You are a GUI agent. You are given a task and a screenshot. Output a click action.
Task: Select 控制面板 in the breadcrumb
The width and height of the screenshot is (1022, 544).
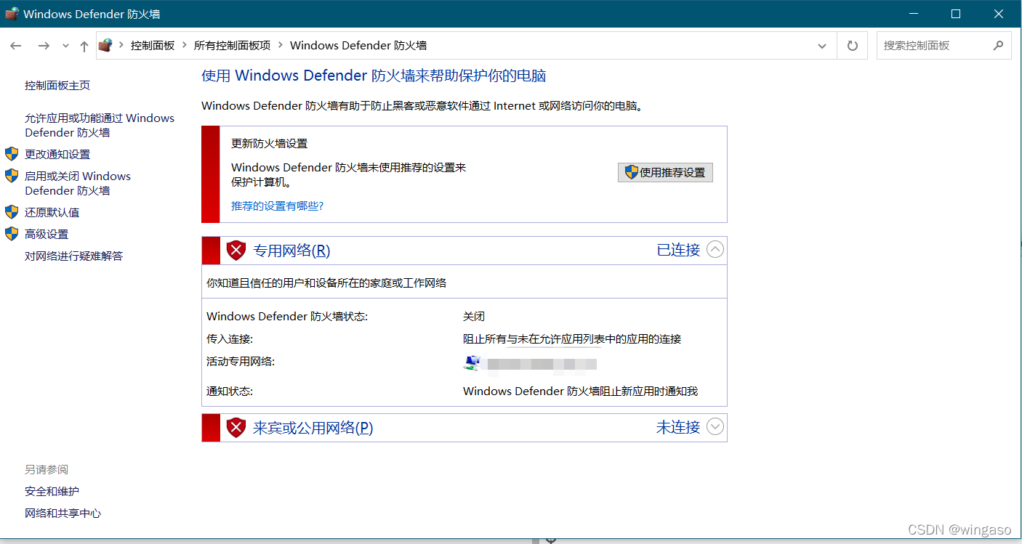(153, 45)
